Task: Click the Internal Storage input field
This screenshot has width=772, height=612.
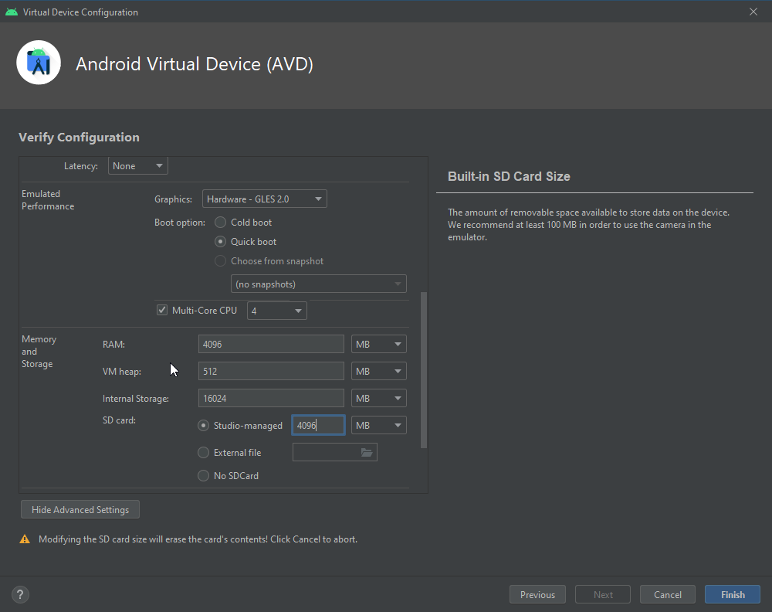Action: coord(270,399)
